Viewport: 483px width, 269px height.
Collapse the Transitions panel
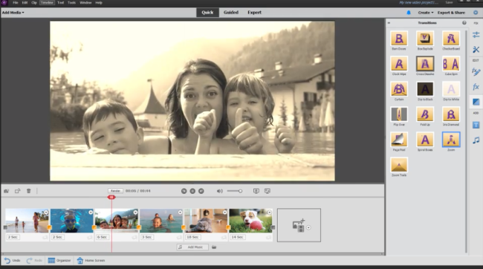[x=389, y=23]
